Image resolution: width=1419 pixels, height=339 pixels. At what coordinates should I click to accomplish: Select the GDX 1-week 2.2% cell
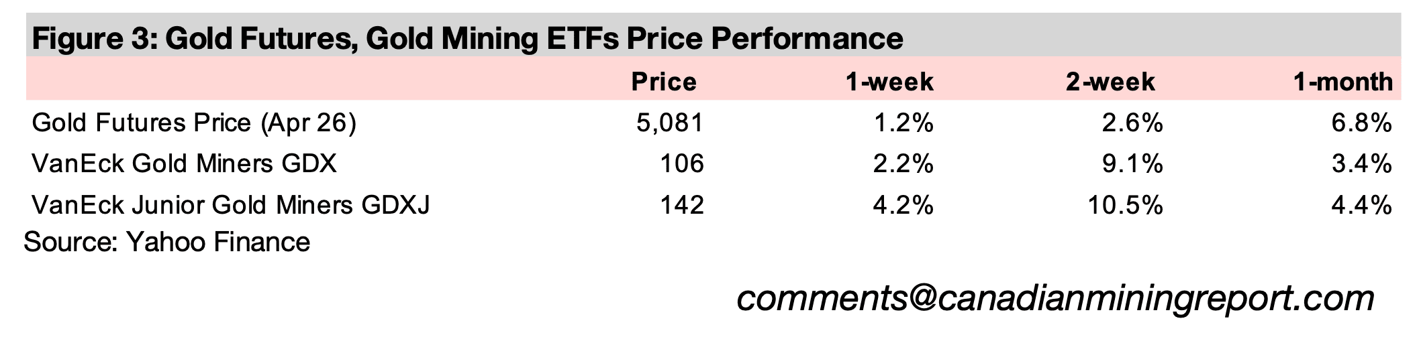(x=903, y=163)
